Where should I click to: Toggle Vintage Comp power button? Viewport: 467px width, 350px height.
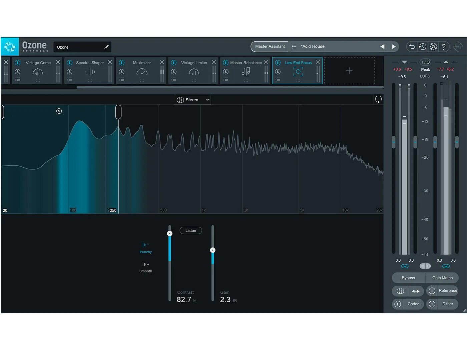pos(18,63)
